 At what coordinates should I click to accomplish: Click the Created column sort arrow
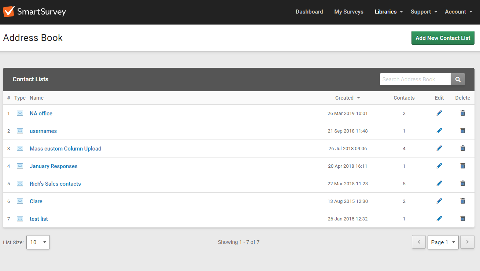pos(358,98)
